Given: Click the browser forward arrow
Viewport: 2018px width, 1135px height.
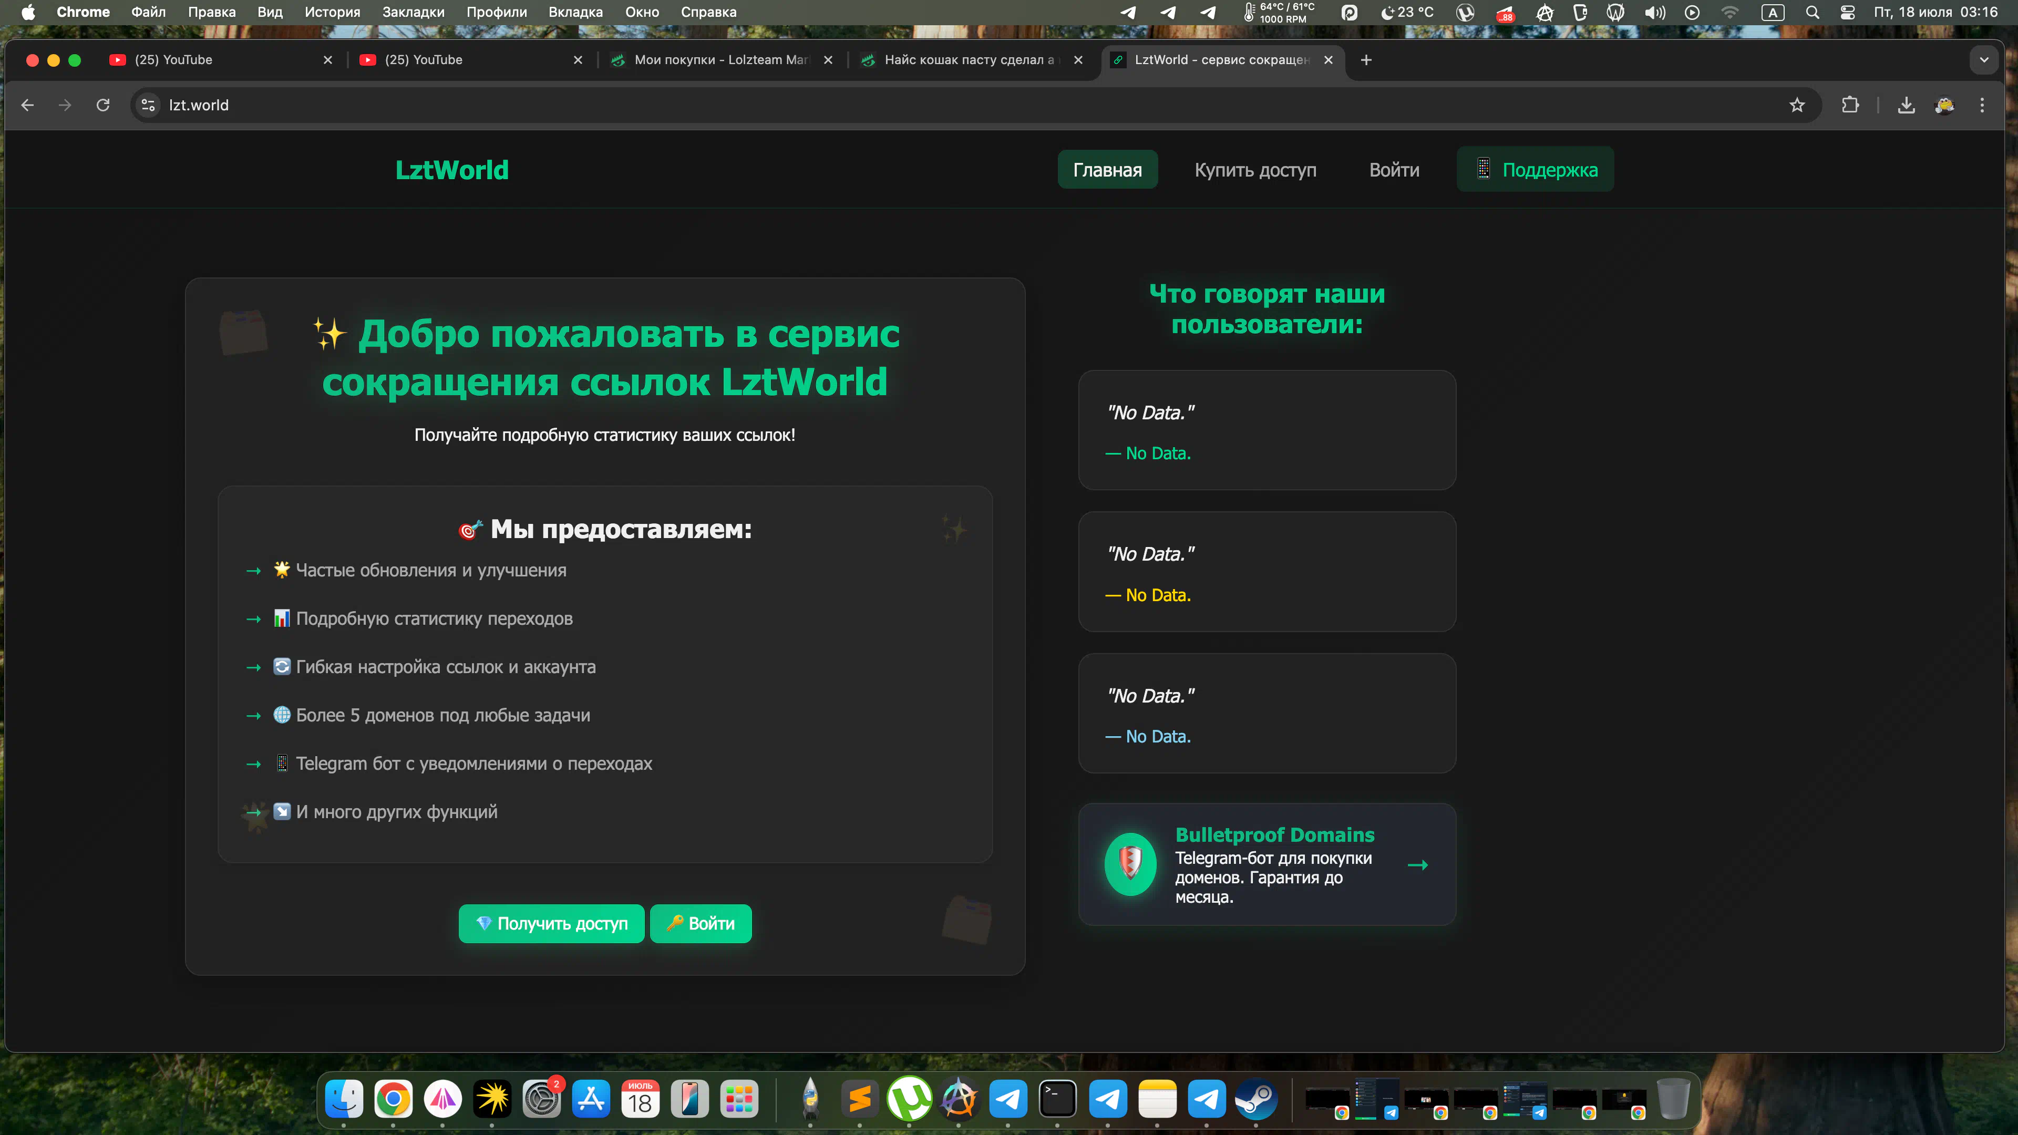Looking at the screenshot, I should [x=65, y=105].
